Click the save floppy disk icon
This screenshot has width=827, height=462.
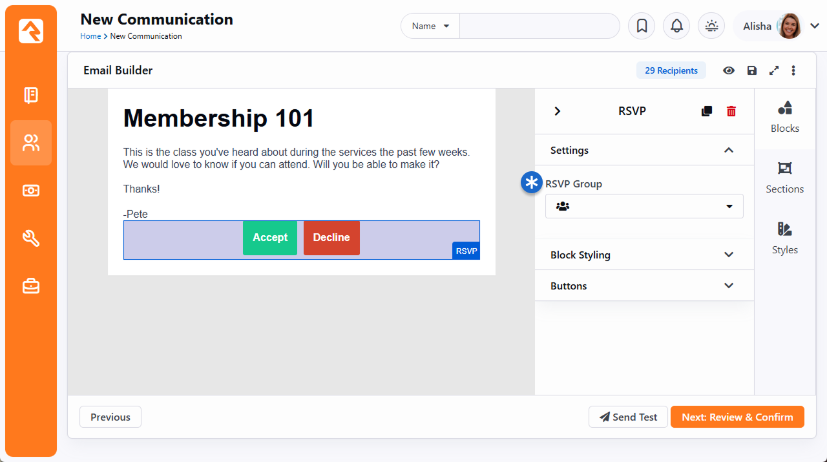click(752, 70)
